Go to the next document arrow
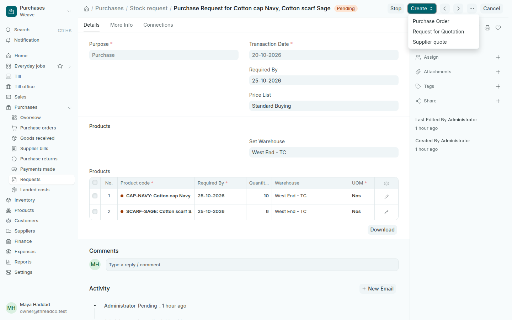This screenshot has height=320, width=512. click(458, 9)
